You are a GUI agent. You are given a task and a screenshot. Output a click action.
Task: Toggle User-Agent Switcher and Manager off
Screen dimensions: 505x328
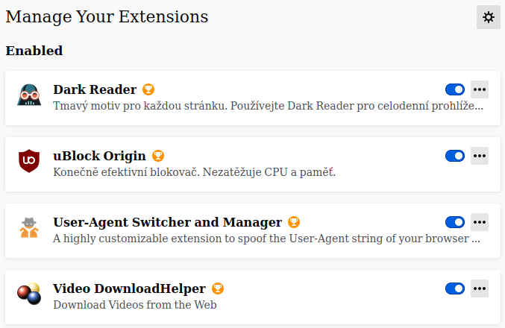pos(454,222)
